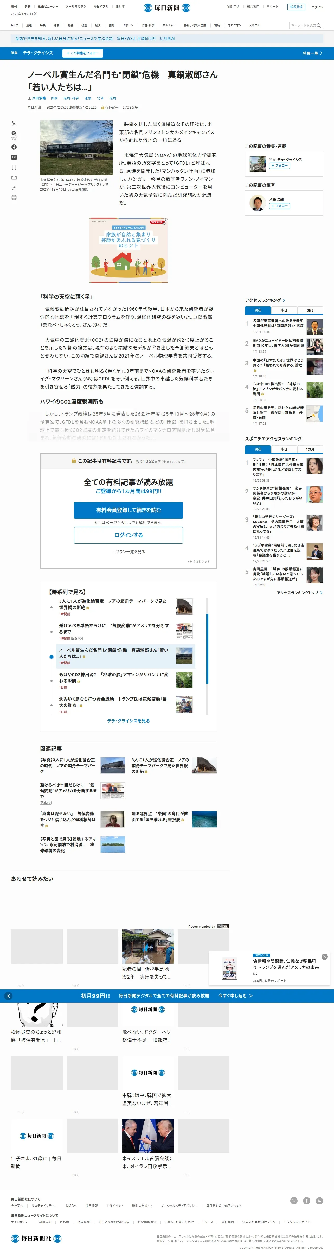Open the Facebook icon in footer
The width and height of the screenshot is (334, 1256).
tap(306, 1200)
